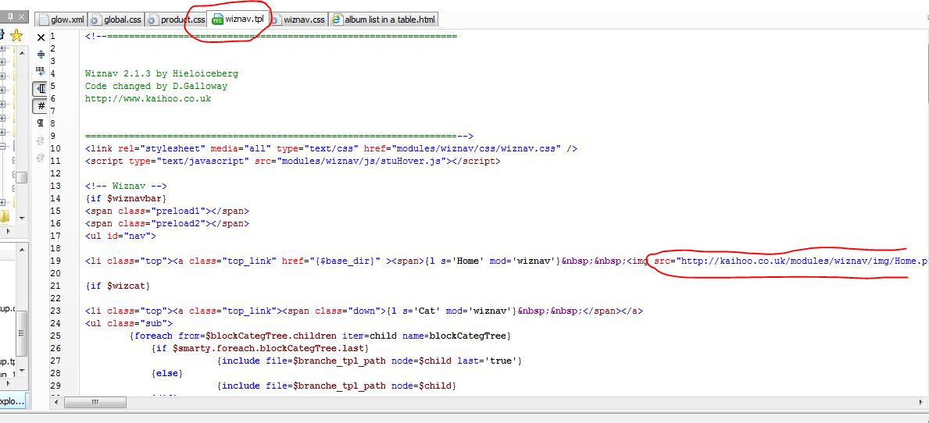
Task: Click the span class="preload2" line
Action: (x=167, y=223)
